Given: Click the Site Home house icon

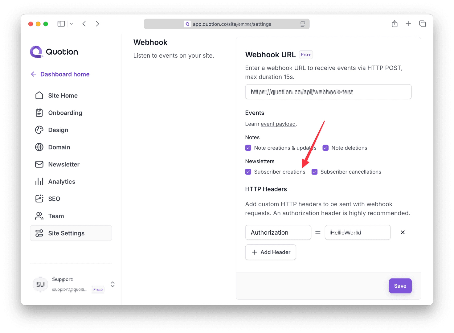Looking at the screenshot, I should pos(39,96).
